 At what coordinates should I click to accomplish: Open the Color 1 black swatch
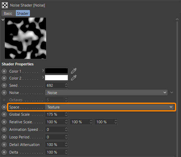click(56, 71)
